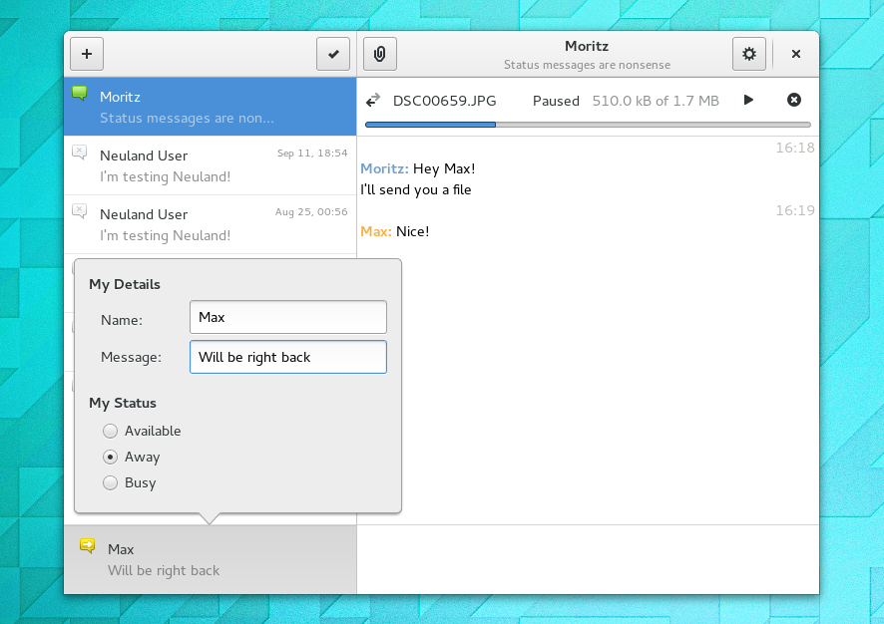884x624 pixels.
Task: Click offline icon of Aug 25 Neuland User
Action: click(80, 211)
